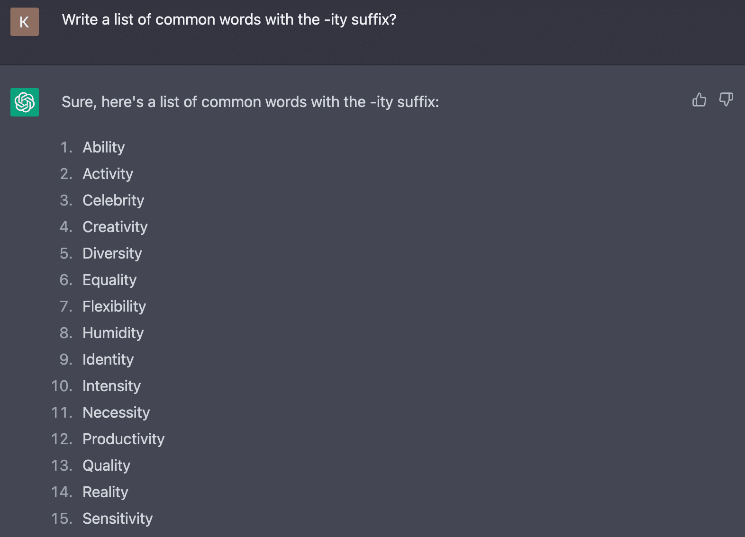Image resolution: width=745 pixels, height=537 pixels.
Task: Click the Diversity list entry
Action: 112,253
